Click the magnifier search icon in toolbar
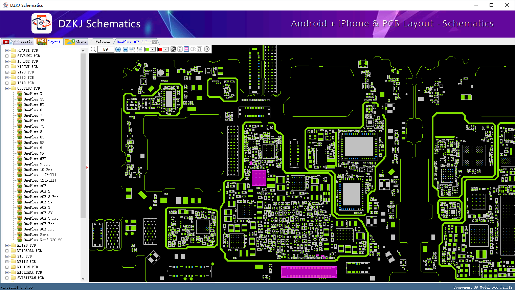515x290 pixels. (x=93, y=49)
